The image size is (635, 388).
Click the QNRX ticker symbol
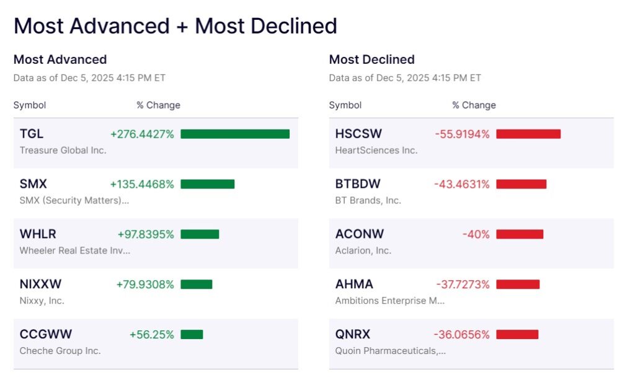point(353,335)
